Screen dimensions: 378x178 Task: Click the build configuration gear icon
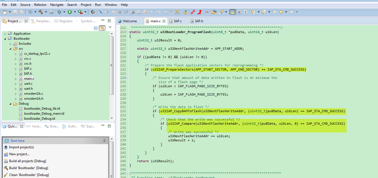click(30, 12)
